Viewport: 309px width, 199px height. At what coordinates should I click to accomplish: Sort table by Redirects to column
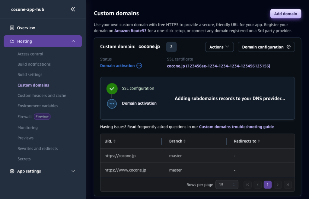coord(259,141)
